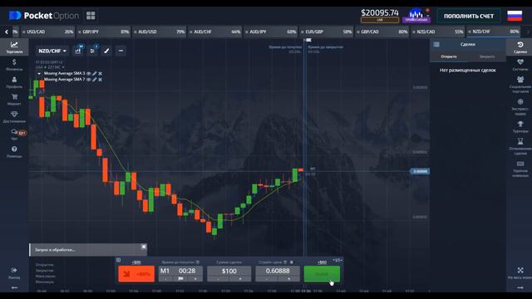Collapse the indicators list arrow

tap(39, 74)
